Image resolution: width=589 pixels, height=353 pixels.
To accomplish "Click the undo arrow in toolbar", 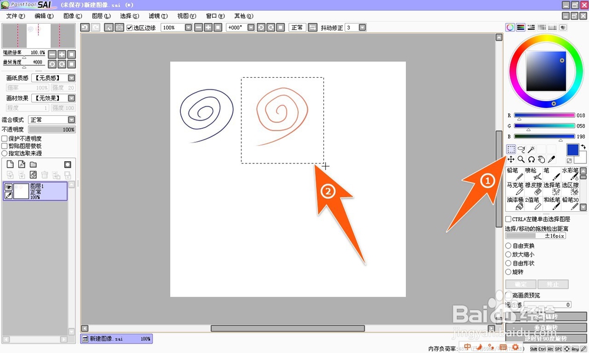I will [x=85, y=28].
